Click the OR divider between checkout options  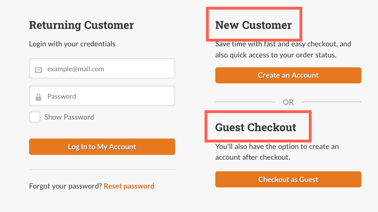point(288,102)
